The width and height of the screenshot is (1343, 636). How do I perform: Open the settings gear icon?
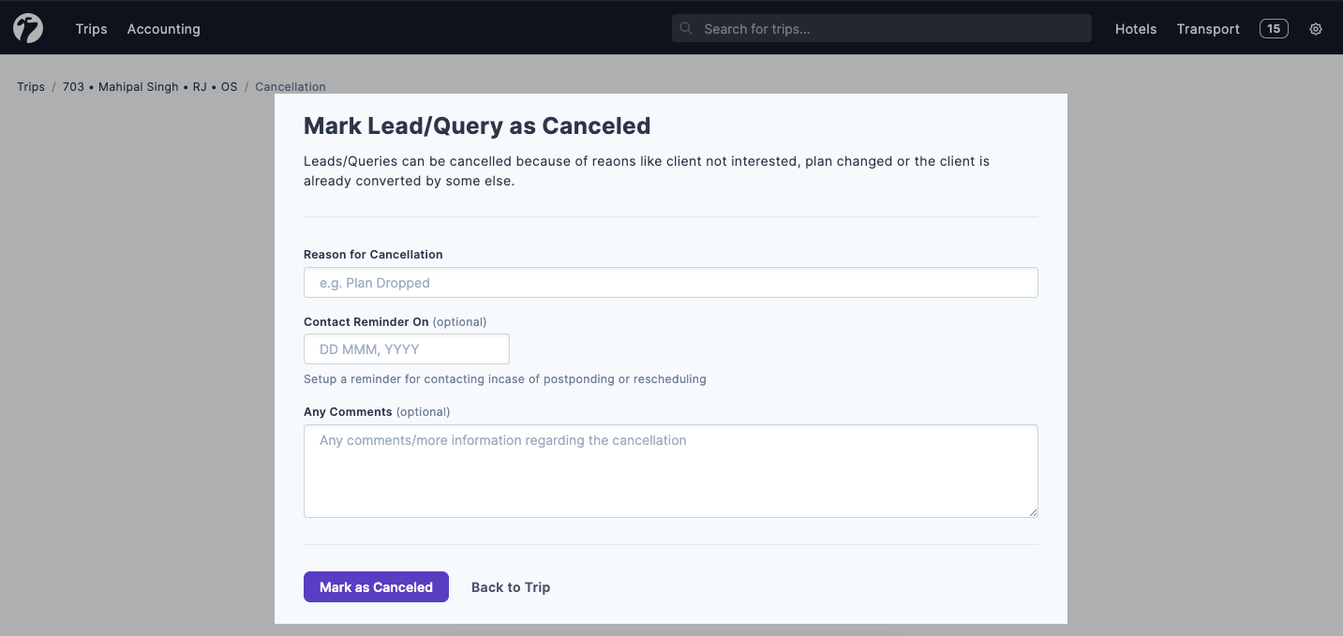pos(1315,28)
